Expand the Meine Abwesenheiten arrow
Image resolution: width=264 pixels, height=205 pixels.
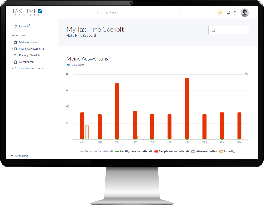pos(12,49)
